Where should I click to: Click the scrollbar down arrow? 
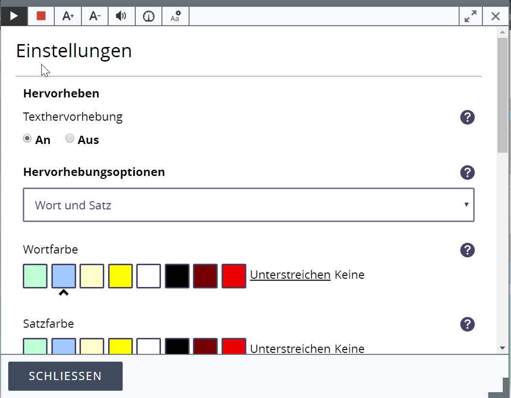tap(502, 348)
